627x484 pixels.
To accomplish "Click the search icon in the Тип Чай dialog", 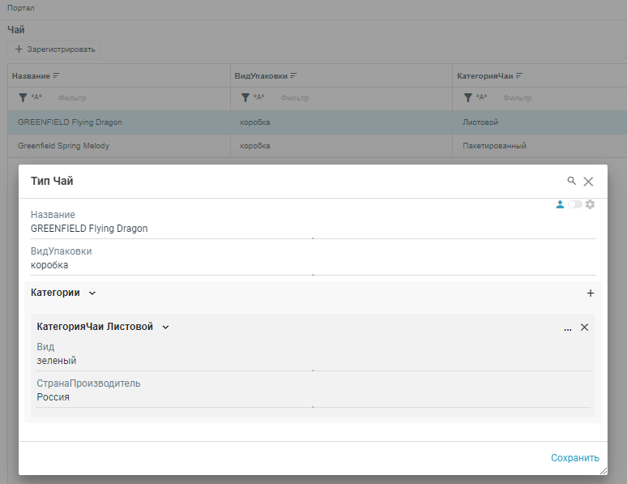I will 572,181.
